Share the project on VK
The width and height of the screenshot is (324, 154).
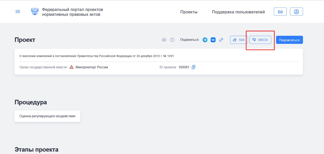(213, 40)
